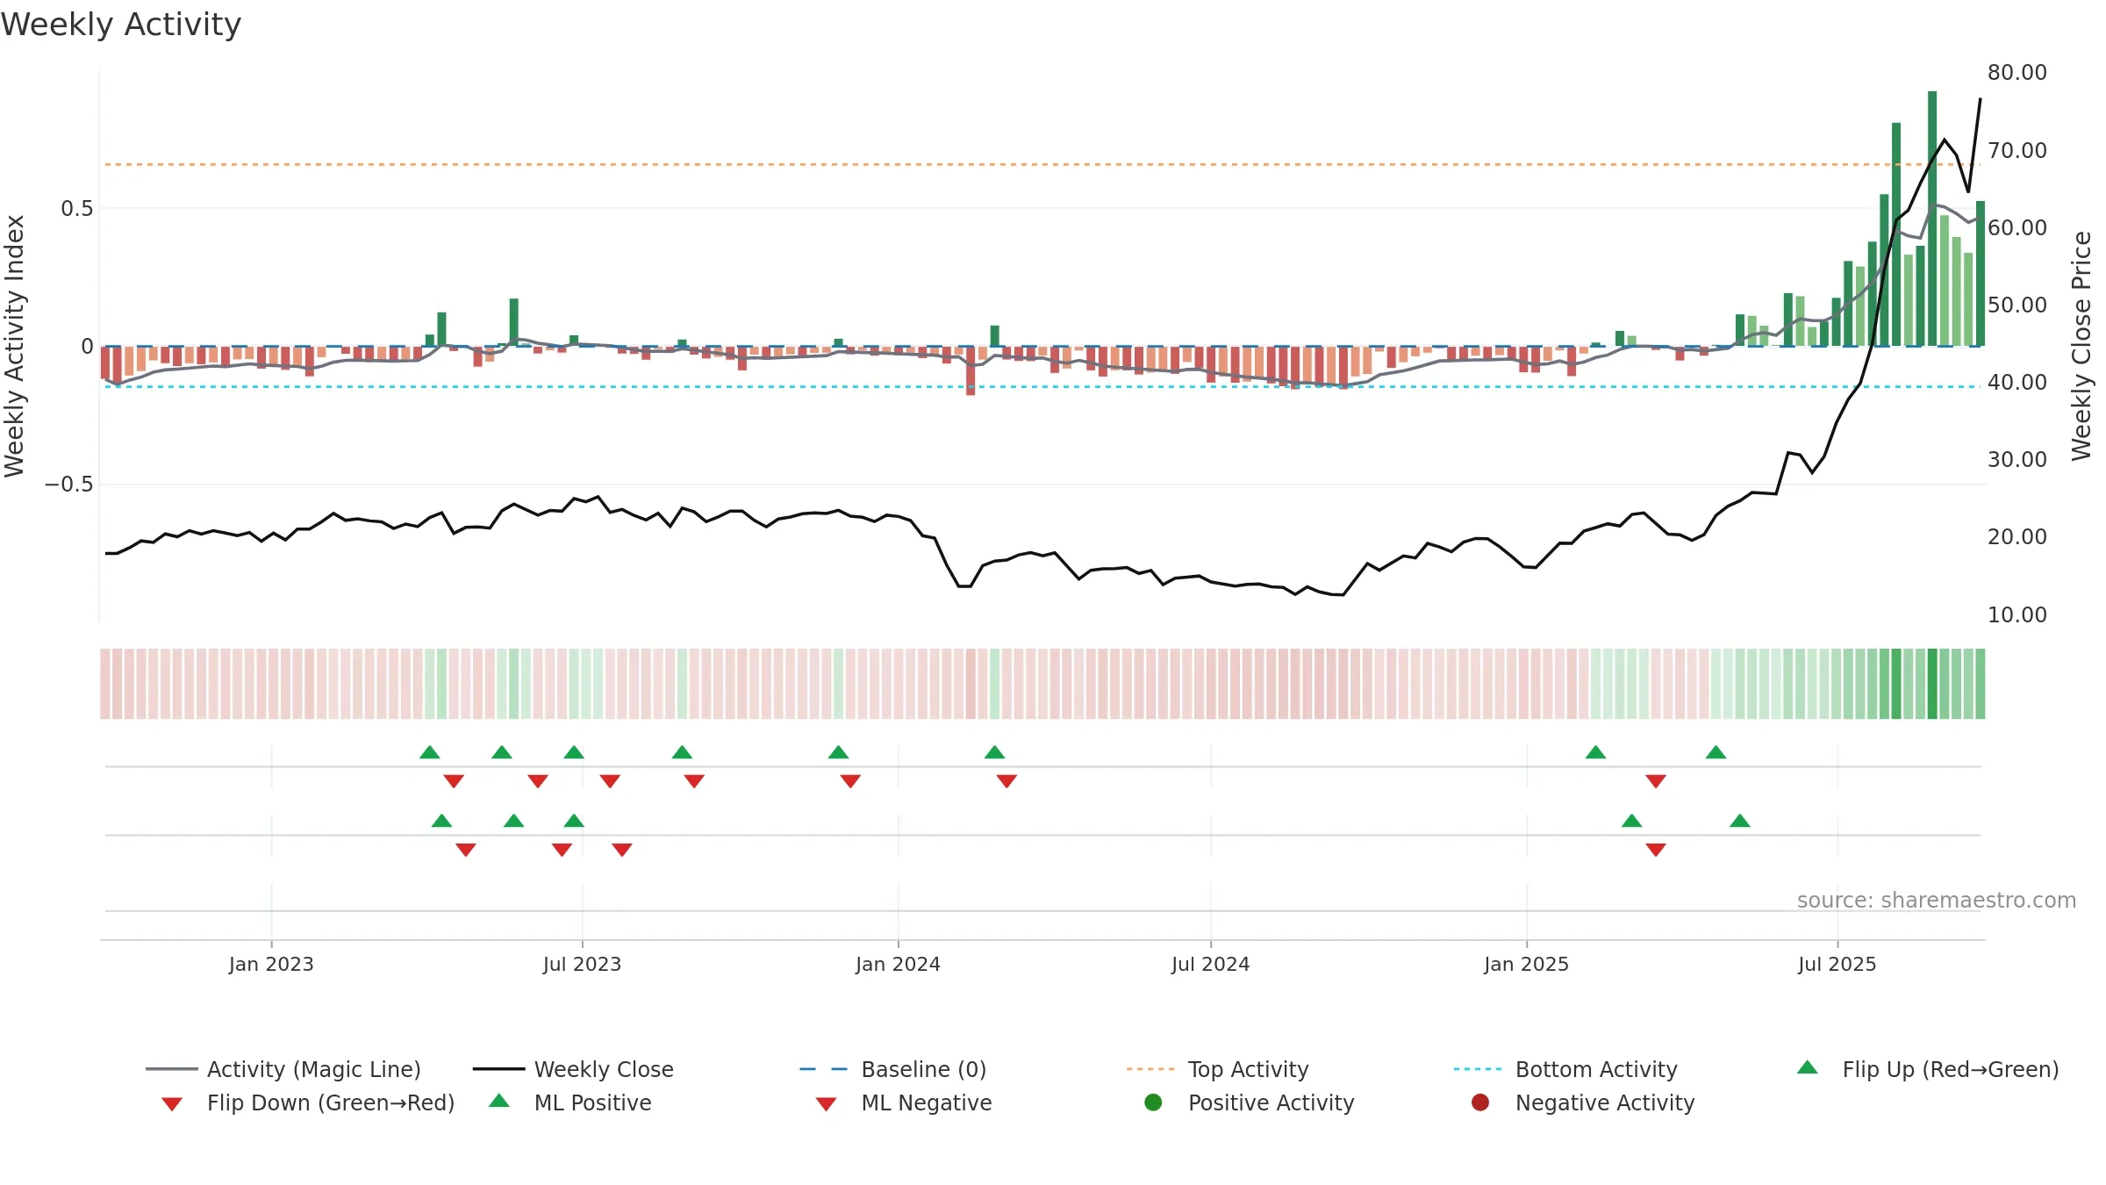Toggle Activity (Magic Line) legend entry
2106x1185 pixels.
point(283,1069)
